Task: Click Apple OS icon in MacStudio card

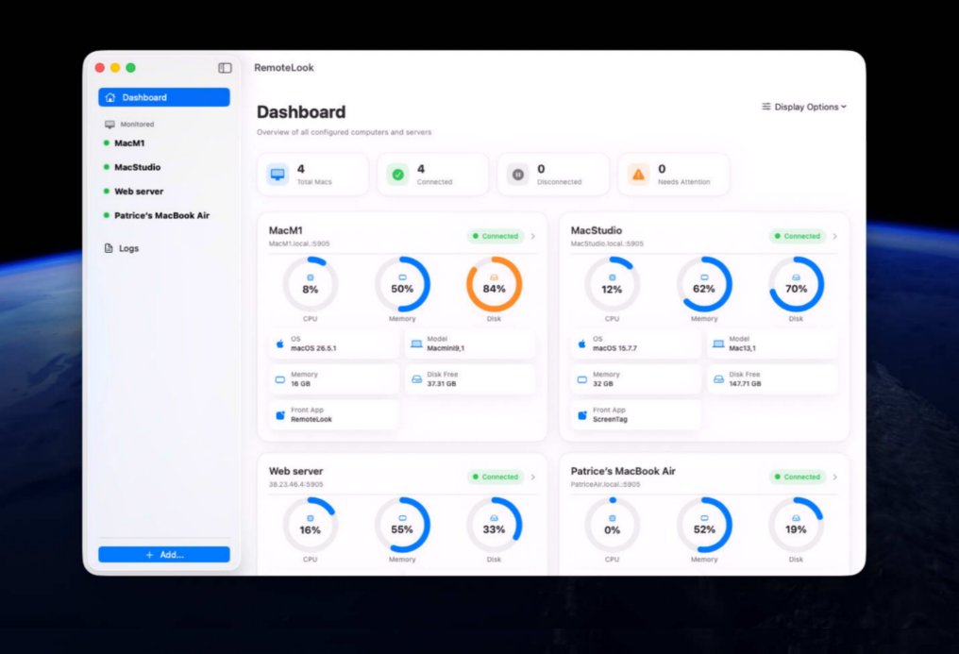Action: click(x=581, y=344)
